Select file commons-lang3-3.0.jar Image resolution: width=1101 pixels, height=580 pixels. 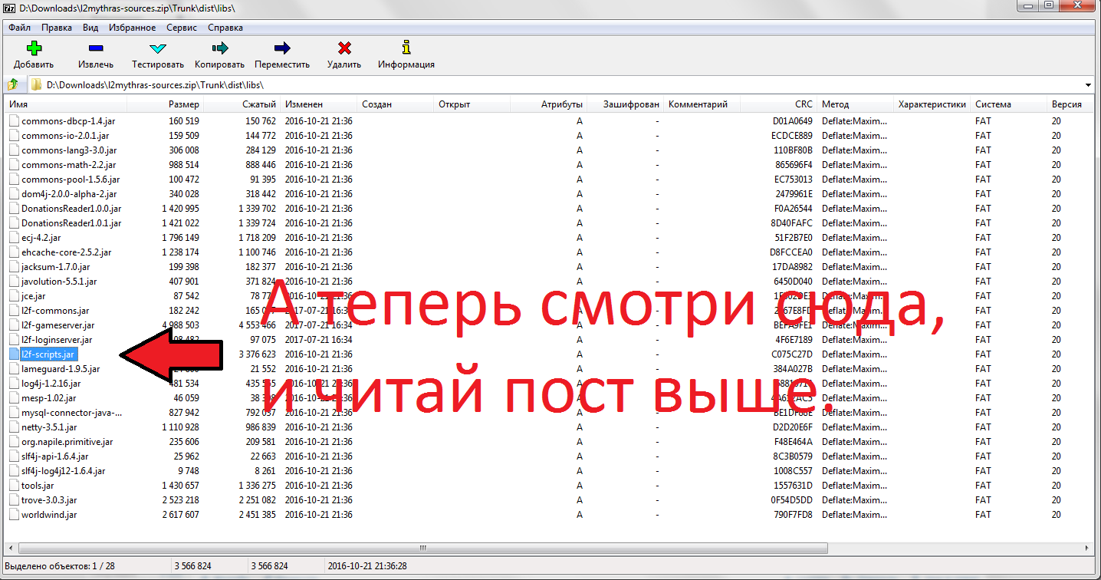coord(69,150)
